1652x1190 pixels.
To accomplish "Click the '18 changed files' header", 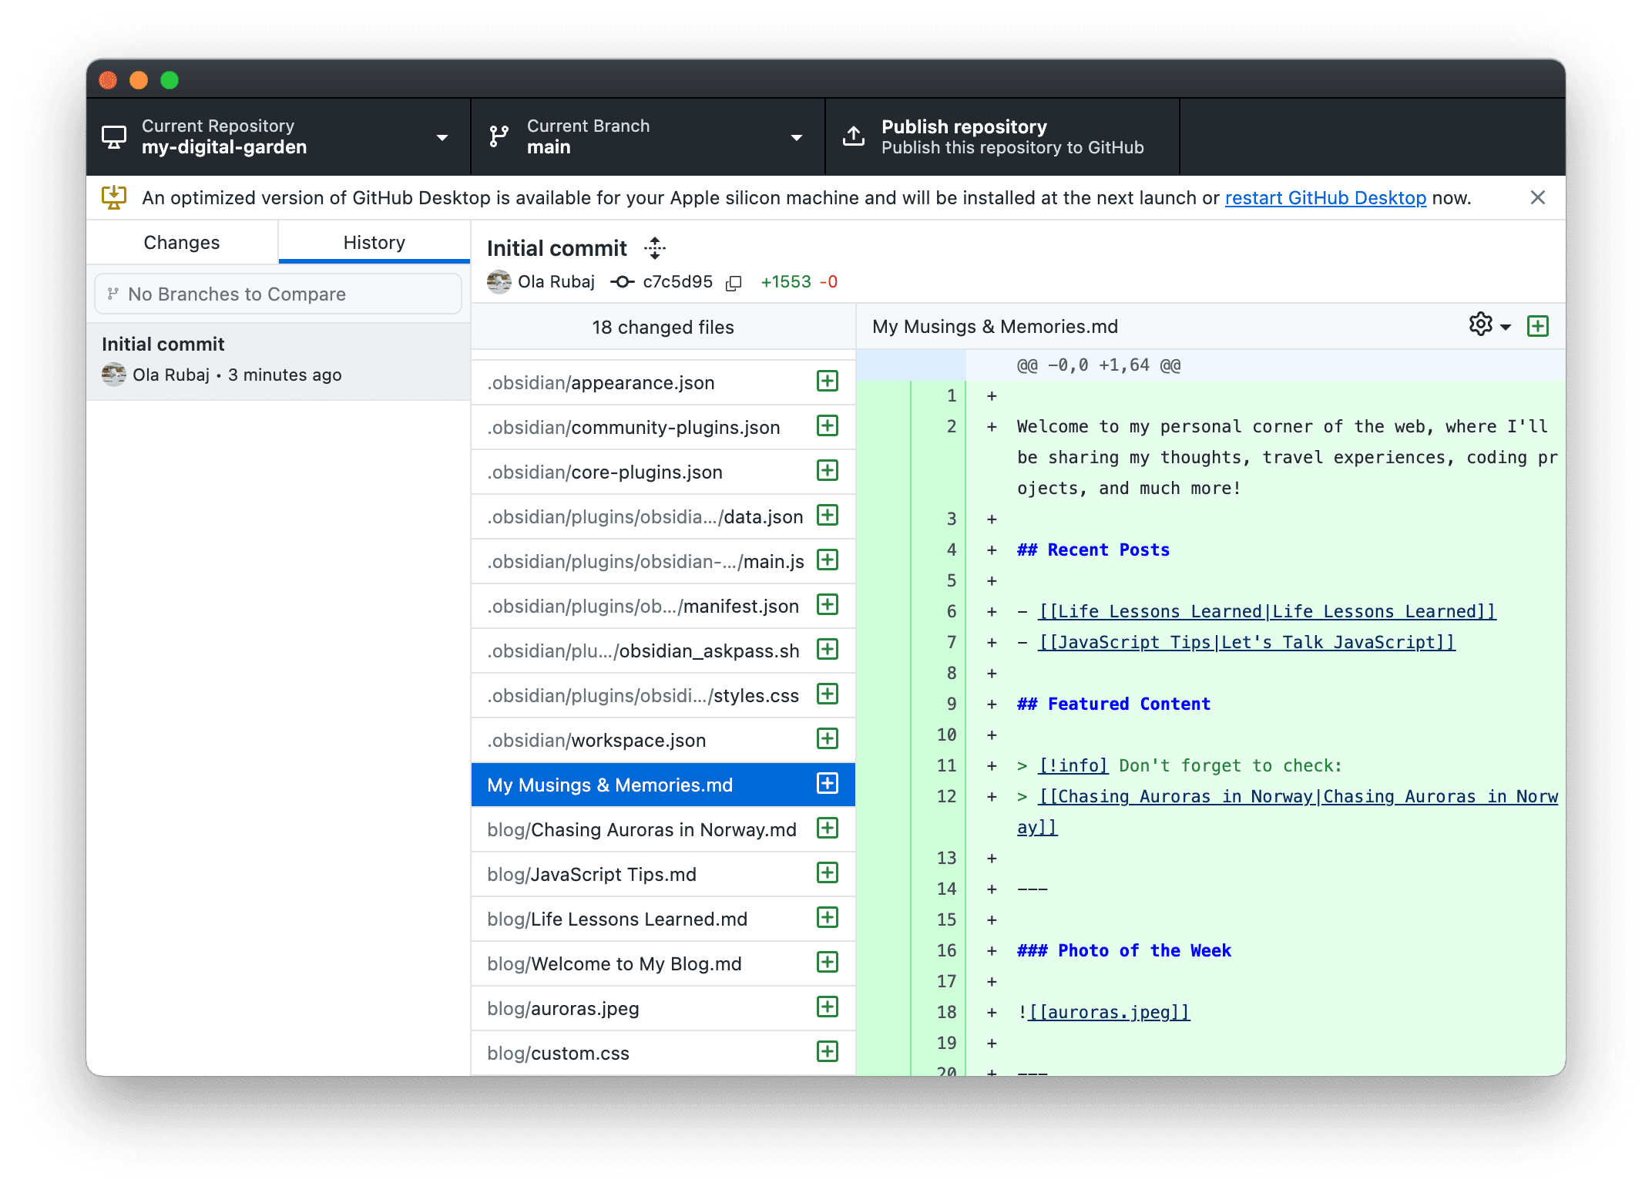I will pos(663,328).
